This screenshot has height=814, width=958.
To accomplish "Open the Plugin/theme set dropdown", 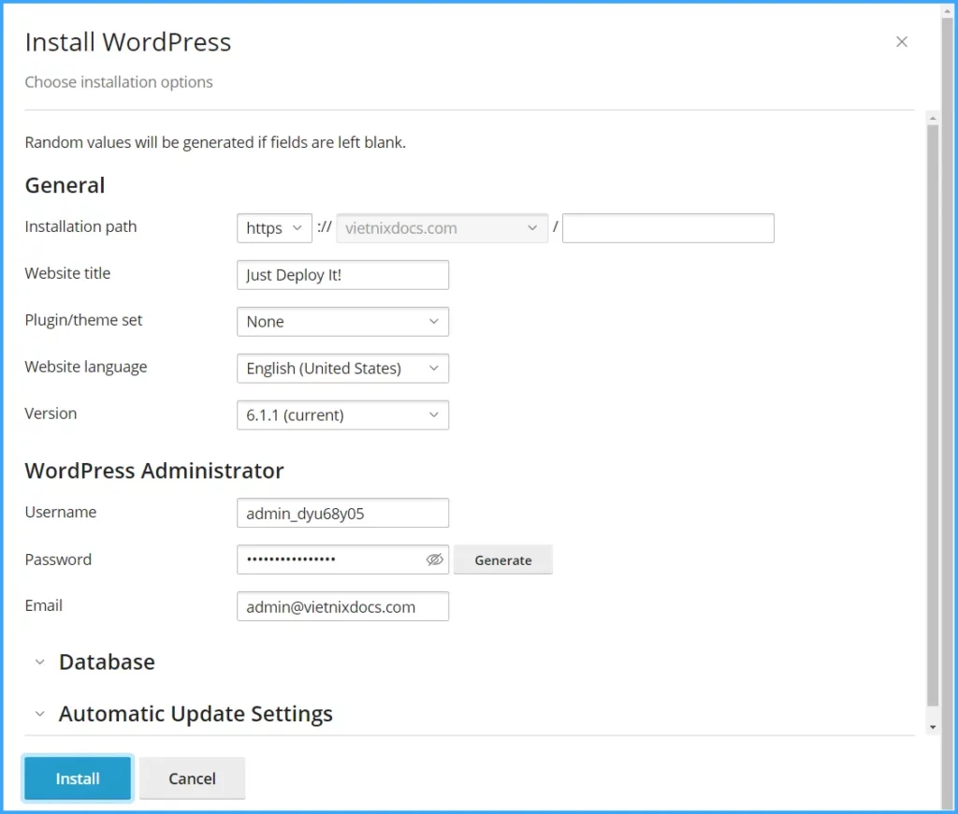I will coord(342,321).
